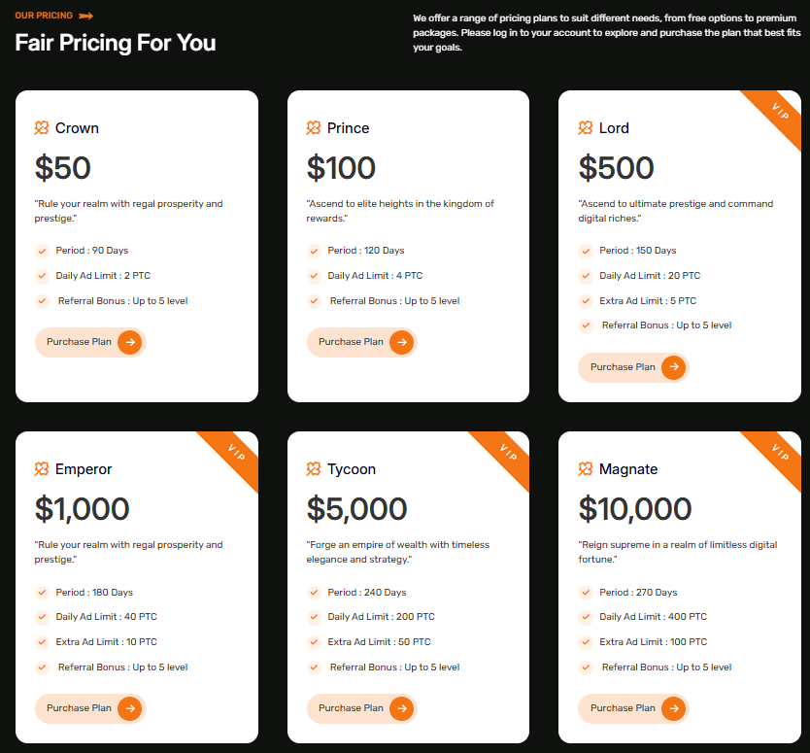Viewport: 810px width, 753px height.
Task: Click the orange arrow icon on Emperor plan
Action: (x=130, y=708)
